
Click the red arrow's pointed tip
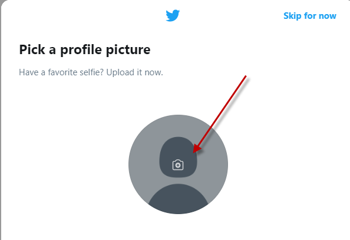[x=194, y=152]
